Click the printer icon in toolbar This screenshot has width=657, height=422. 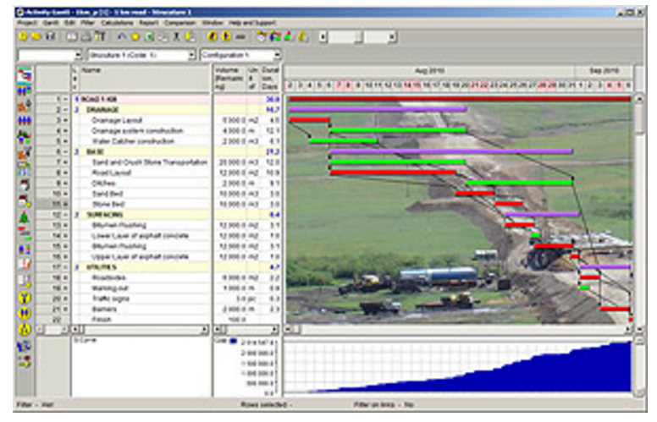coord(86,37)
